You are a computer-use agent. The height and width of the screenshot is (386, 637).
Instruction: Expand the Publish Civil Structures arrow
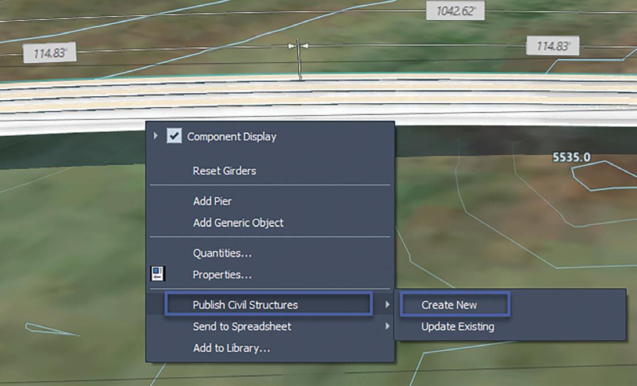click(387, 304)
